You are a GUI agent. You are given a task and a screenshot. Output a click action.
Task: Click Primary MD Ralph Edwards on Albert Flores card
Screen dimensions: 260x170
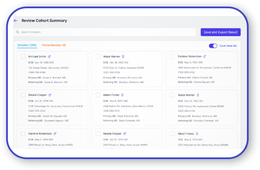point(121,116)
